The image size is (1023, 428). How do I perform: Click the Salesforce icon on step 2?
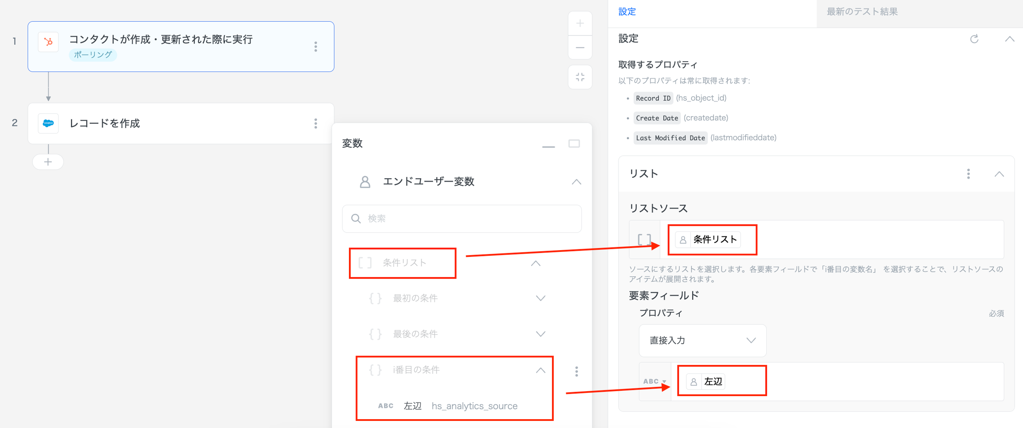[x=48, y=123]
